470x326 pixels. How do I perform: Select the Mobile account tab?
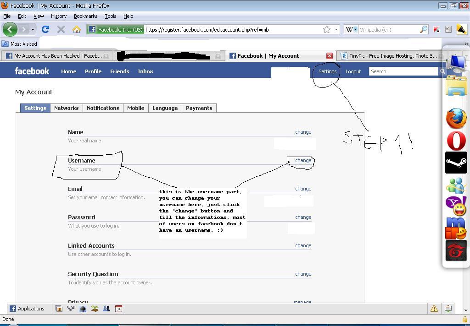(136, 108)
